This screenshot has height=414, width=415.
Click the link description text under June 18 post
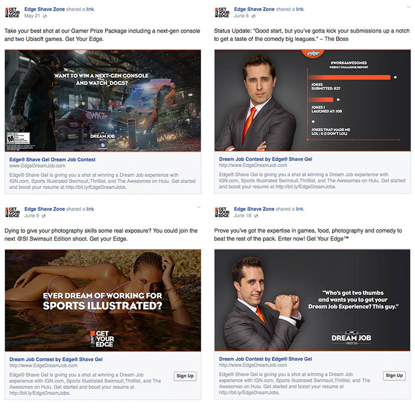point(294,384)
